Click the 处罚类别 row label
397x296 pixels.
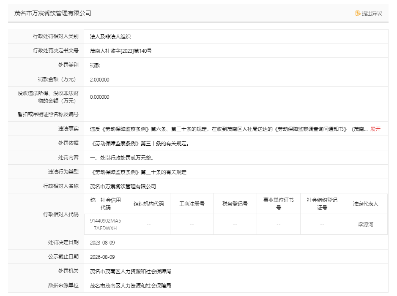[x=68, y=65]
